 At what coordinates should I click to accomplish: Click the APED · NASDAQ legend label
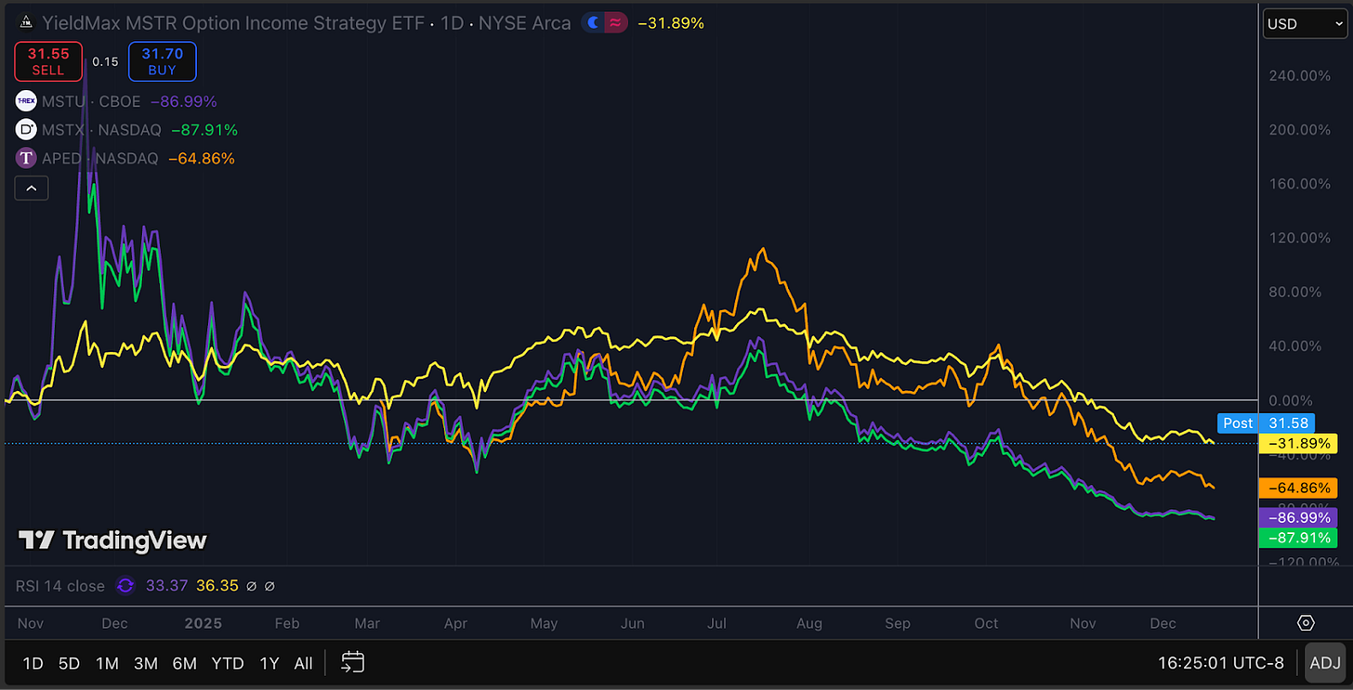(99, 159)
